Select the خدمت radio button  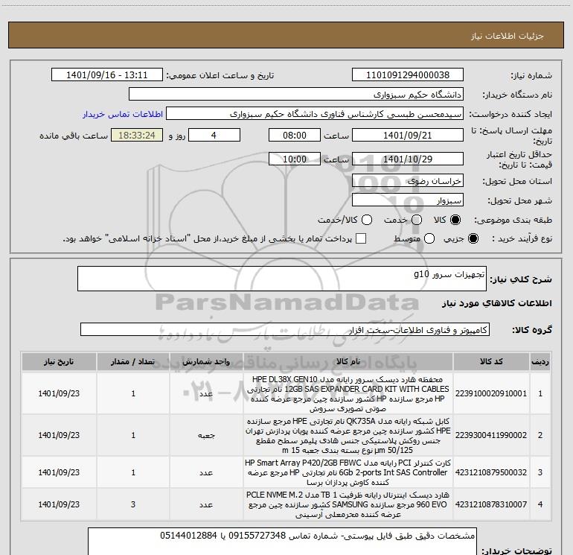[417, 220]
